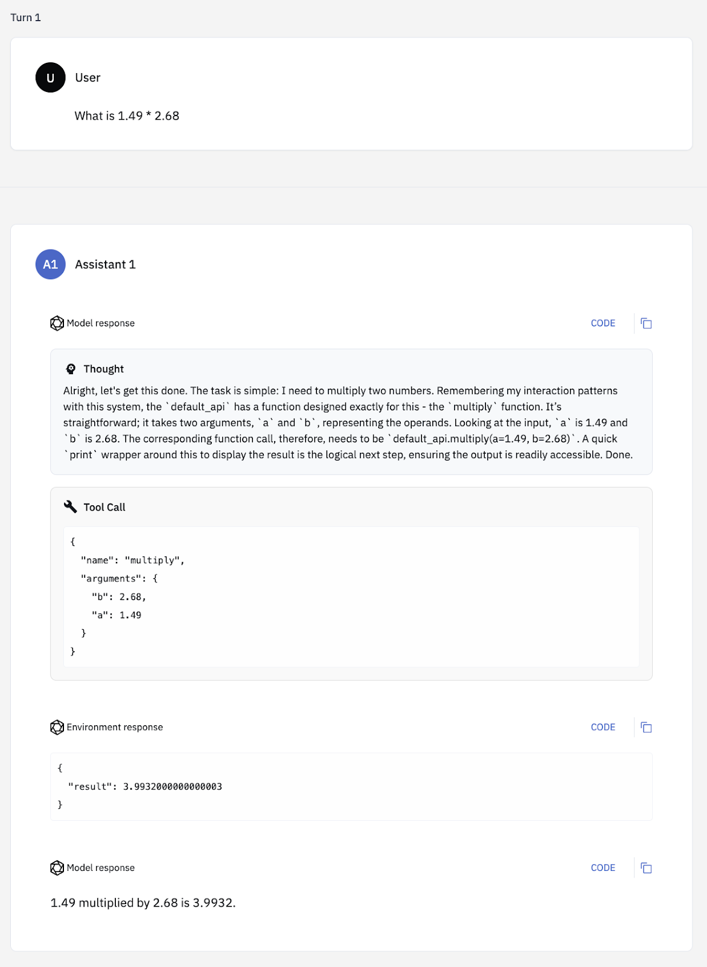Viewport: 707px width, 967px height.
Task: Copy the final Model response
Action: pos(646,868)
